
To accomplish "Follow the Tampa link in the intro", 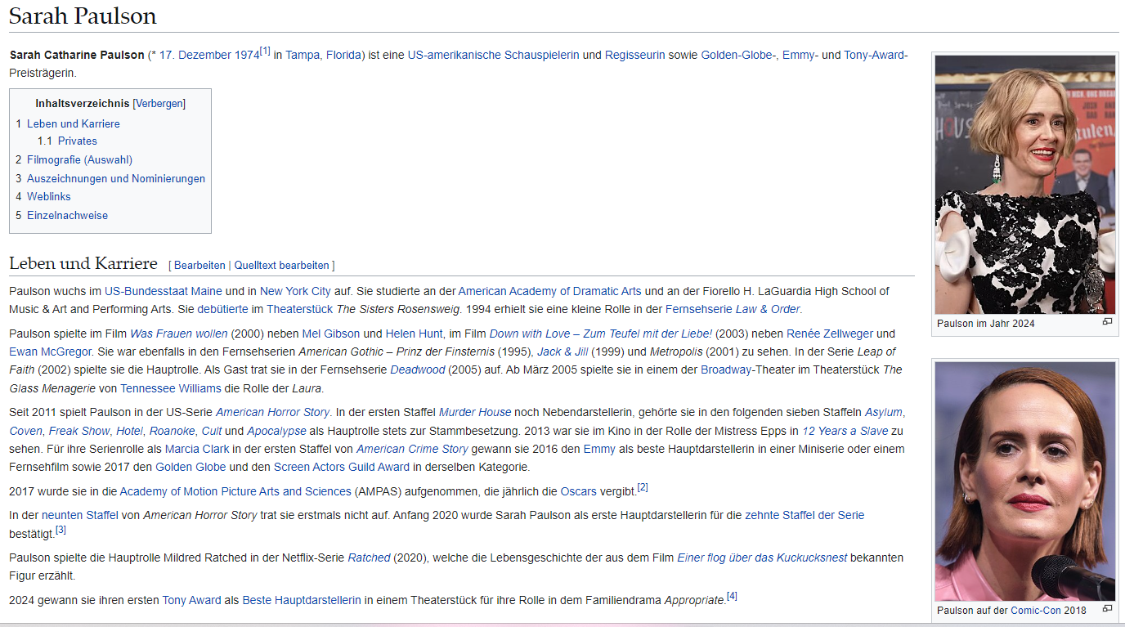I will [303, 56].
